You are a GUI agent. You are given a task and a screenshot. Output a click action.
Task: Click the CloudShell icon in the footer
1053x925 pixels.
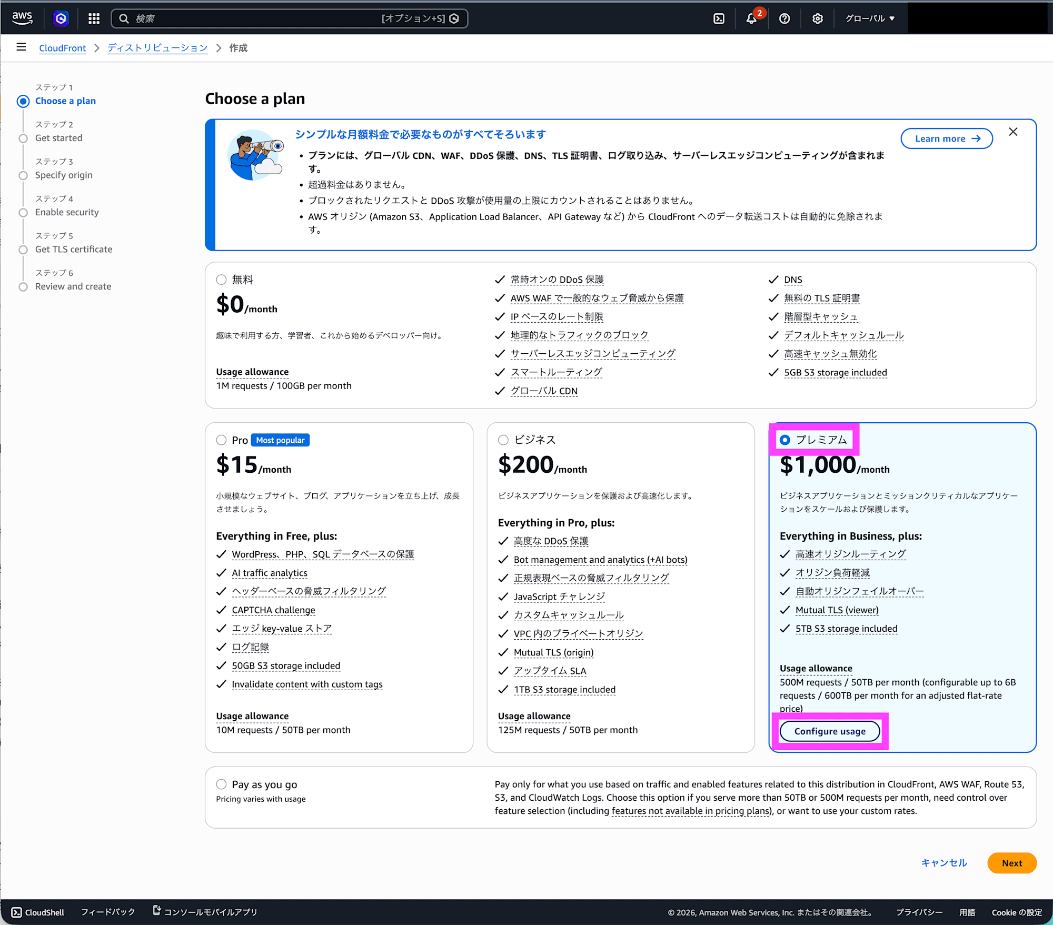point(17,912)
